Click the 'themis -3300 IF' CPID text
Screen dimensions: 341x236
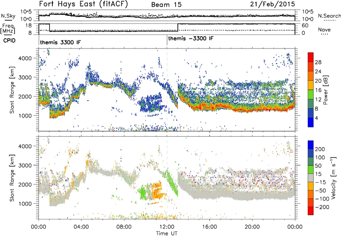click(191, 38)
